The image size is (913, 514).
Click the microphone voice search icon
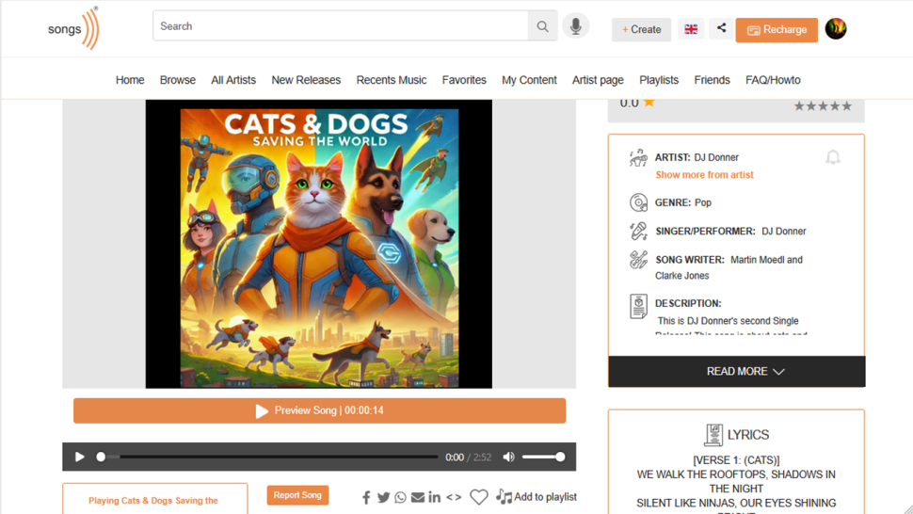coord(575,26)
